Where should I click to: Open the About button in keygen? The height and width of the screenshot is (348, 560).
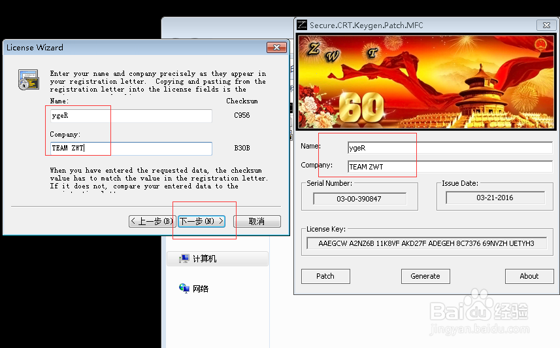(529, 276)
